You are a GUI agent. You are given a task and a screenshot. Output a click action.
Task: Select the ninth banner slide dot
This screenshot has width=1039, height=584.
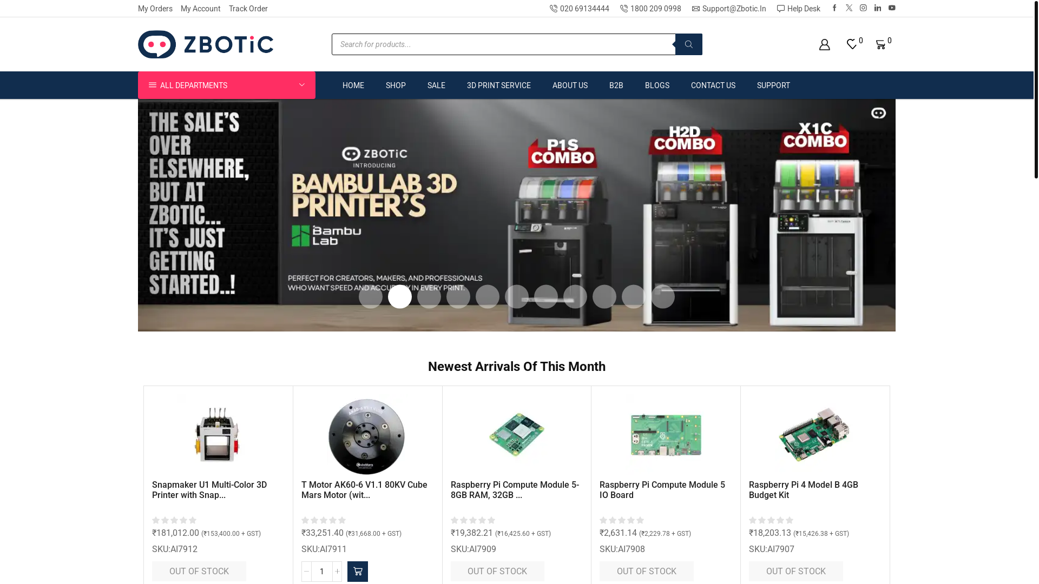tap(604, 297)
